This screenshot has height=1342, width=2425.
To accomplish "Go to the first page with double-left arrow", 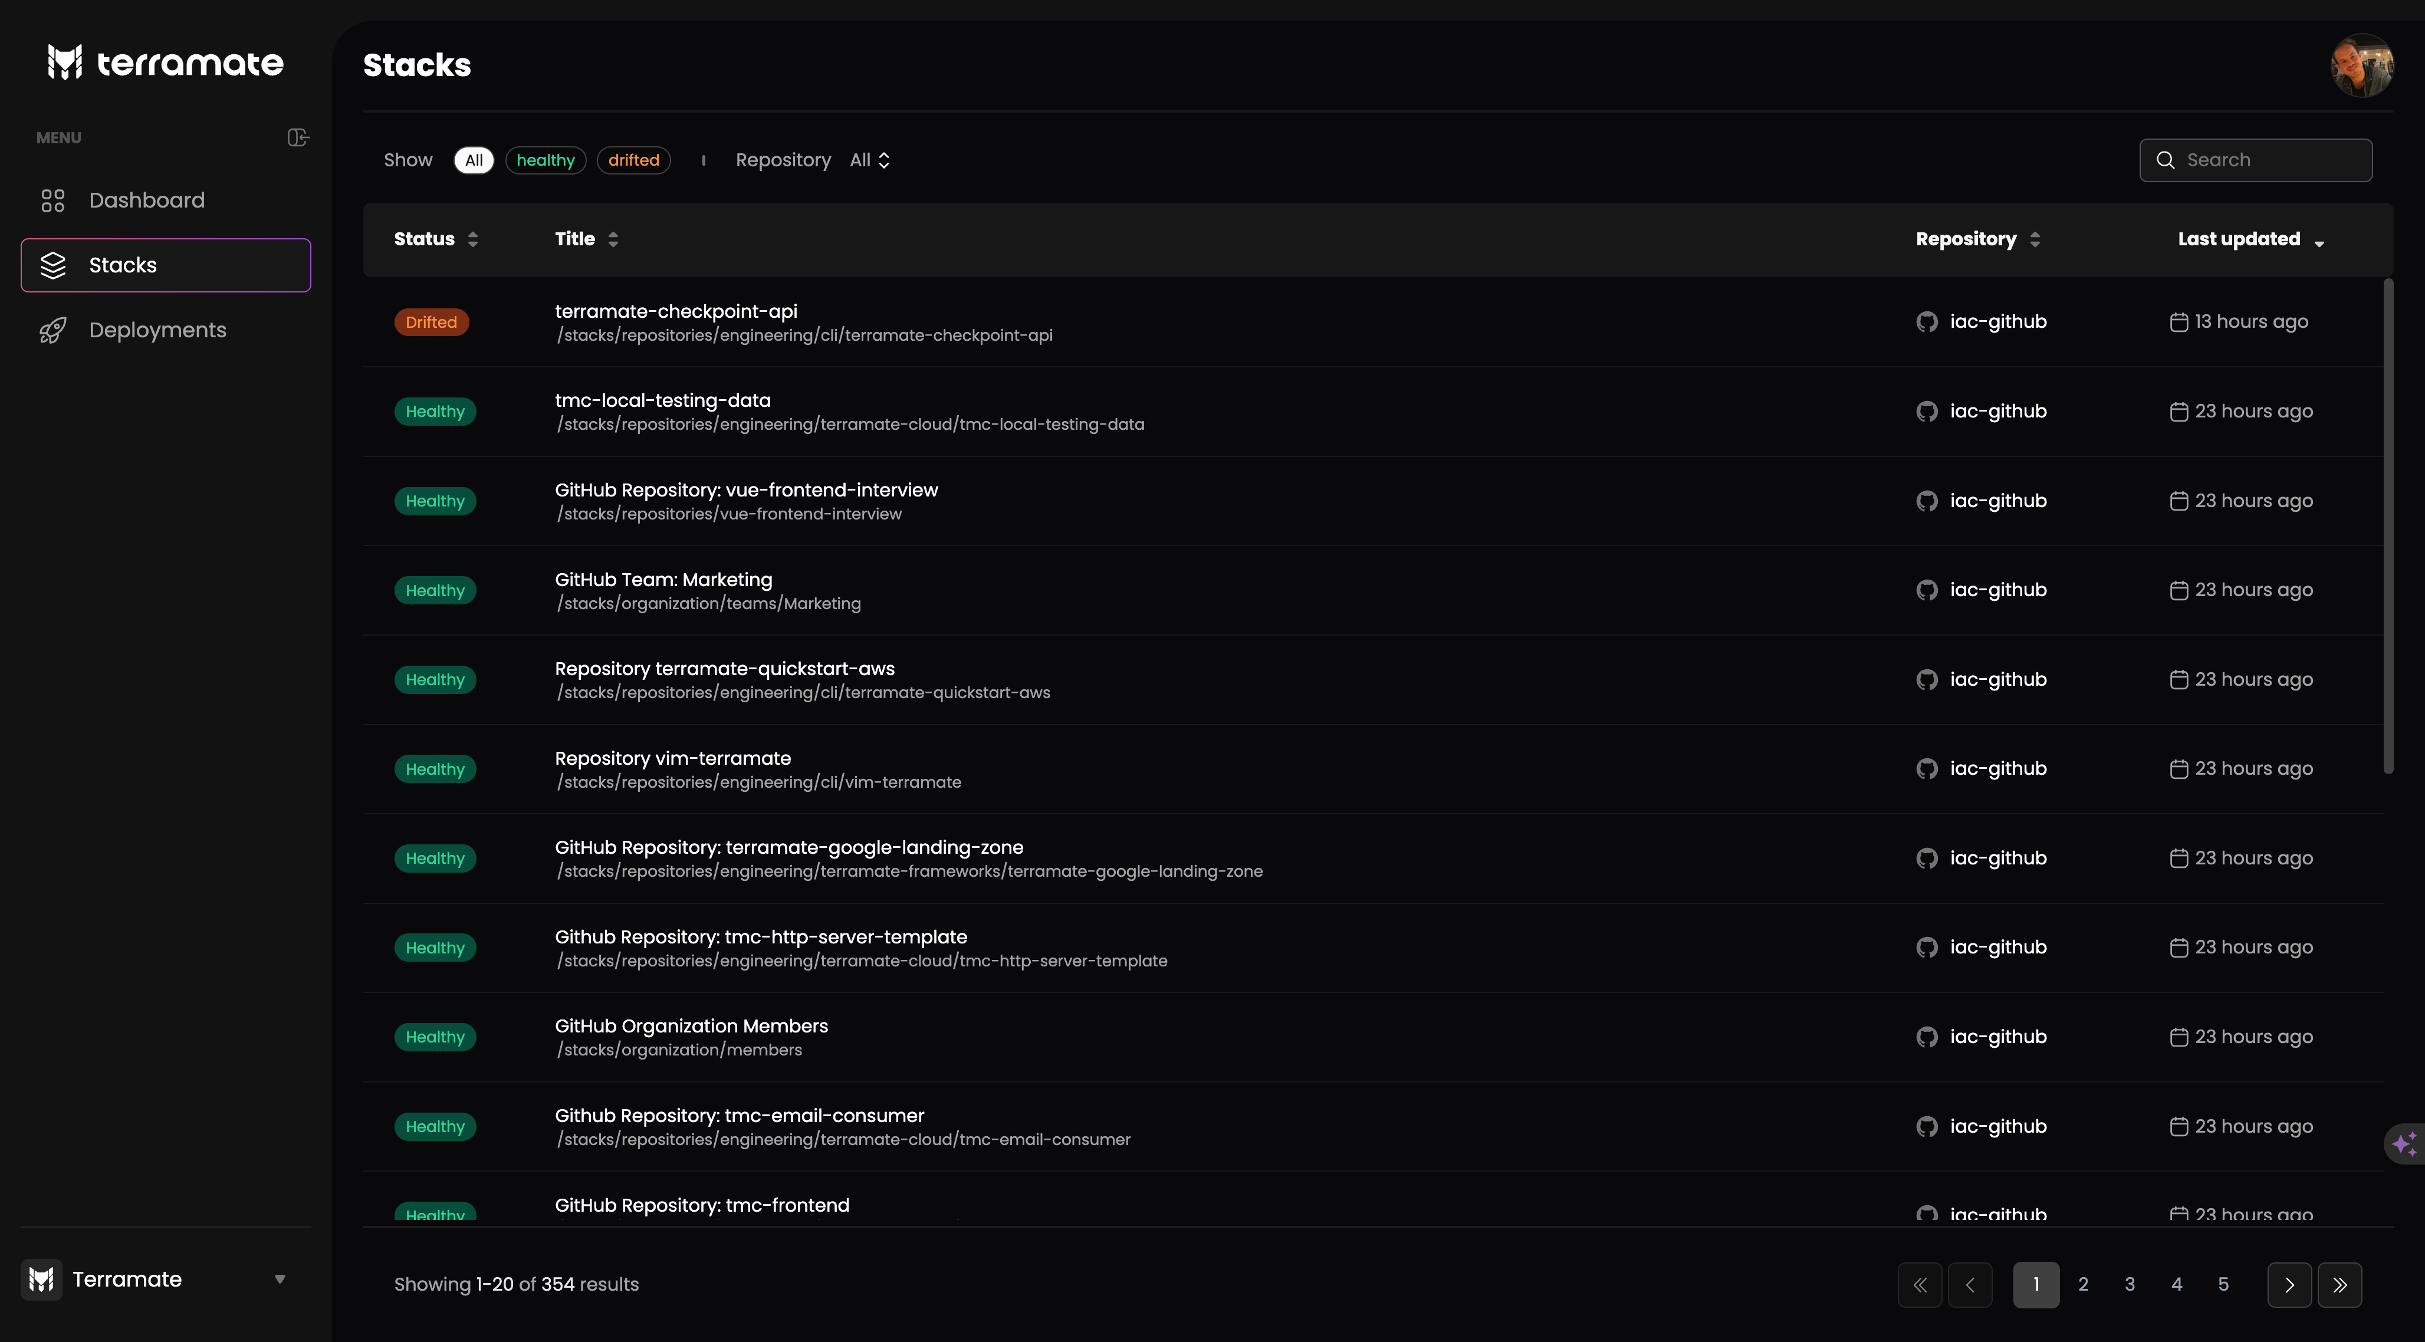I will point(1920,1285).
